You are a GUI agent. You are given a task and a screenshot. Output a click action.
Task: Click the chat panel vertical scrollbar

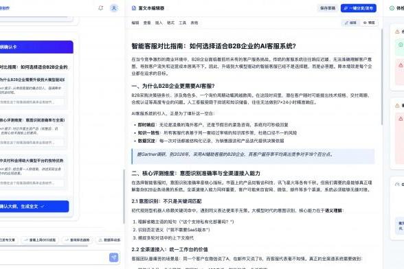(124, 197)
